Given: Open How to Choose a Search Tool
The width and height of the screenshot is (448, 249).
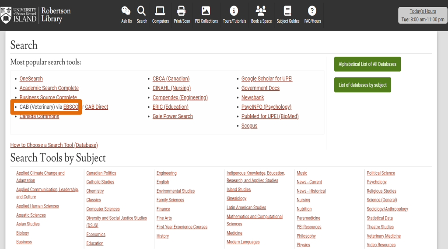Looking at the screenshot, I should [x=54, y=145].
